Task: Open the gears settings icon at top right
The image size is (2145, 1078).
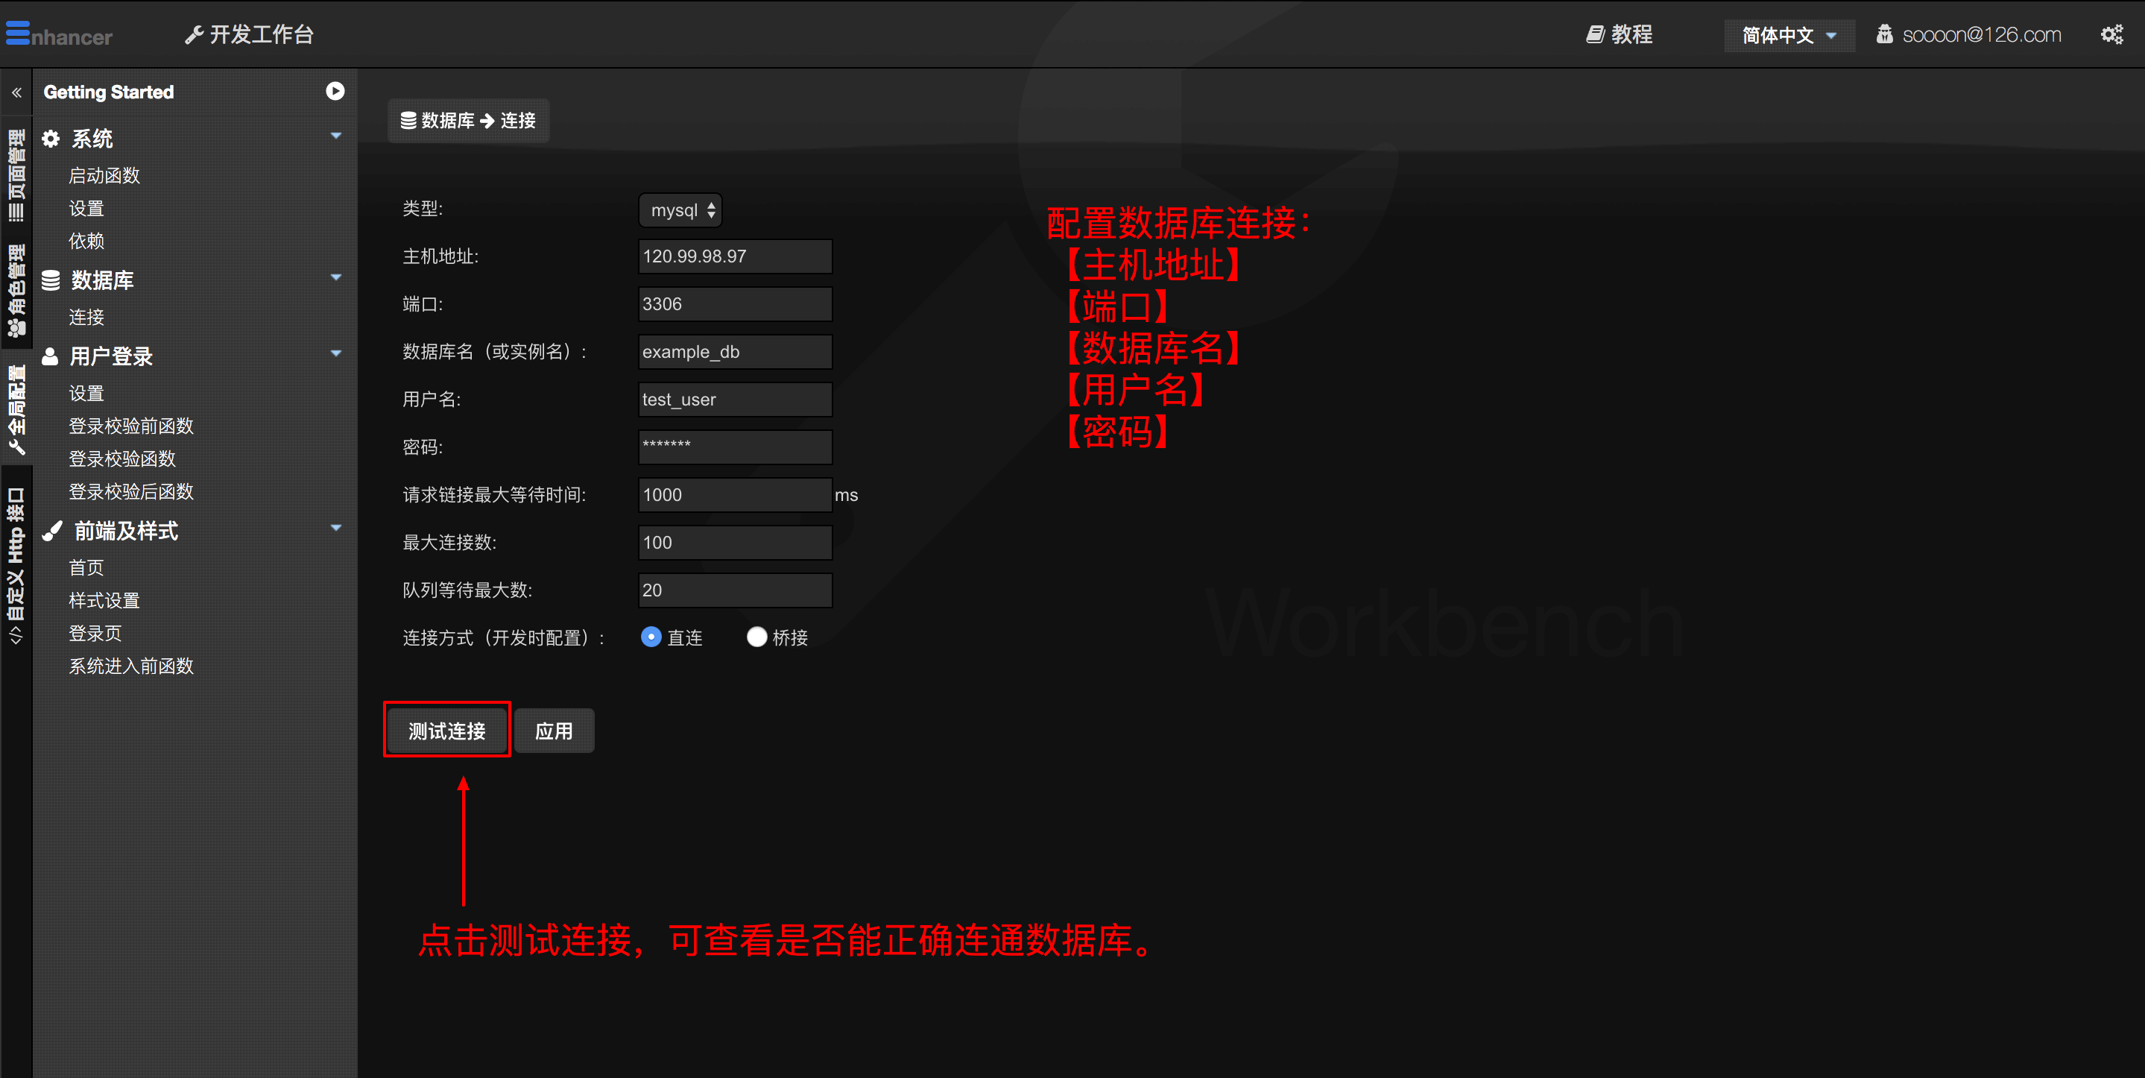Action: coord(2111,34)
